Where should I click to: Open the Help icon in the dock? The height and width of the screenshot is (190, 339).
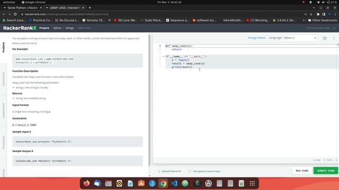[x=152, y=183]
